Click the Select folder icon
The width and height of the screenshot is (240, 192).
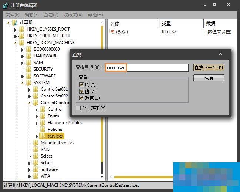[x=36, y=156]
